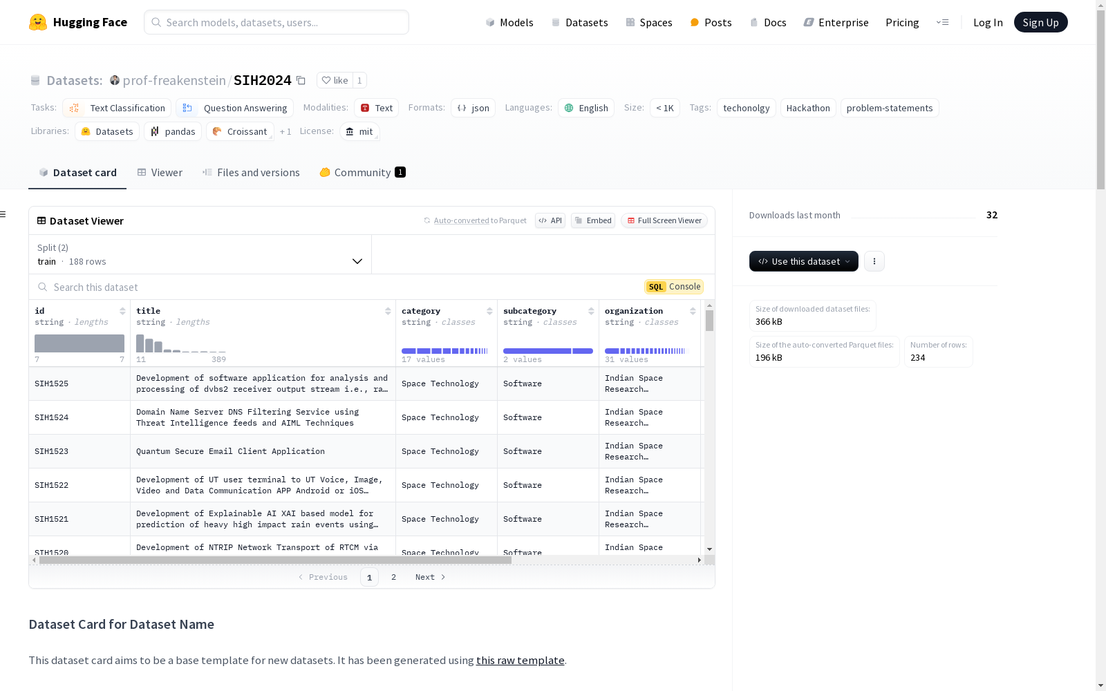Click the id column lengths histogram
Viewport: 1106px width, 691px height.
pos(79,343)
